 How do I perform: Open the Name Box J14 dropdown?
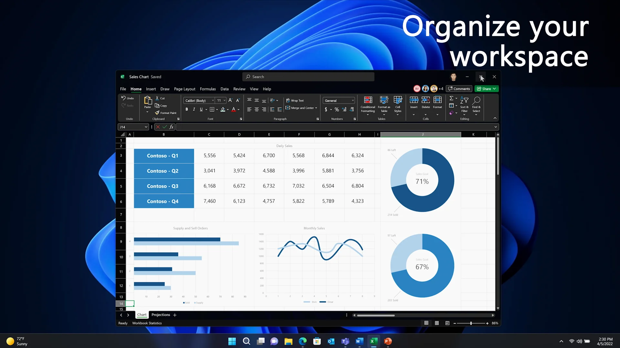pos(146,127)
